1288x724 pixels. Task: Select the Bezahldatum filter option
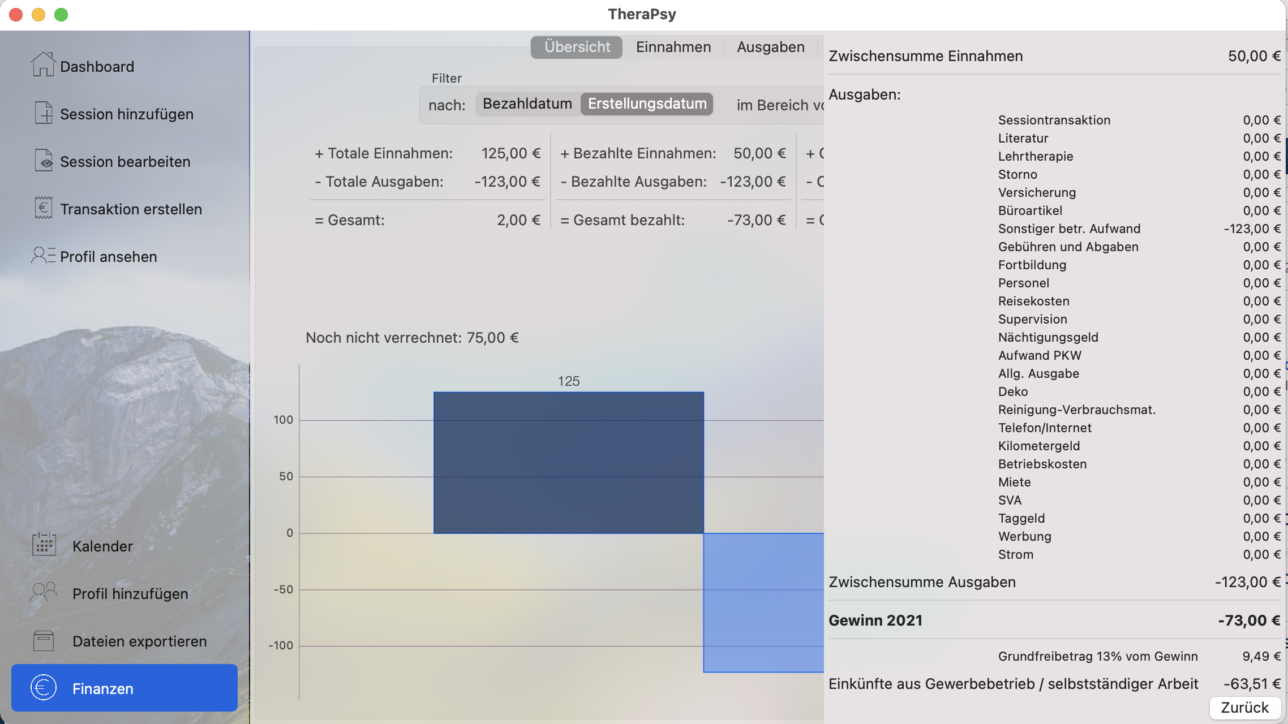tap(527, 104)
